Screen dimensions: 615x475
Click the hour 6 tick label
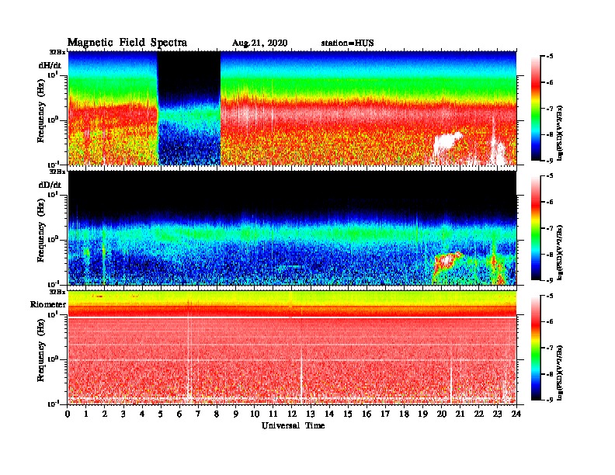(x=179, y=414)
